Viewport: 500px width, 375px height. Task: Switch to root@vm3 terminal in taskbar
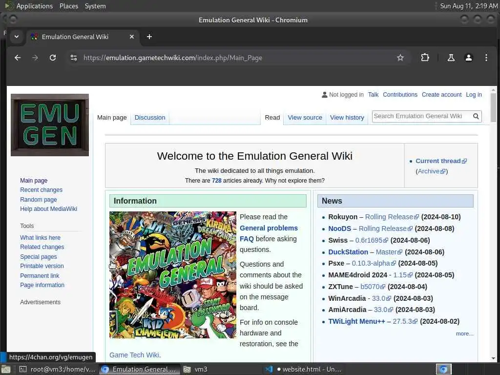[57, 369]
